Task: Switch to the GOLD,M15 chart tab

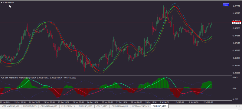Action: (102, 106)
